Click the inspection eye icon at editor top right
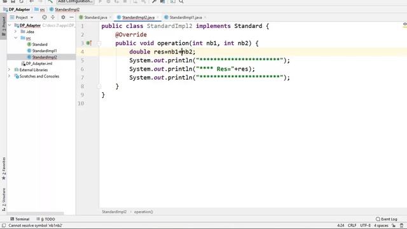This screenshot has width=407, height=229. click(x=404, y=24)
